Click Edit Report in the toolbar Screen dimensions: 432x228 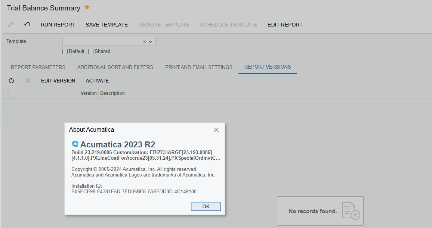click(x=285, y=25)
